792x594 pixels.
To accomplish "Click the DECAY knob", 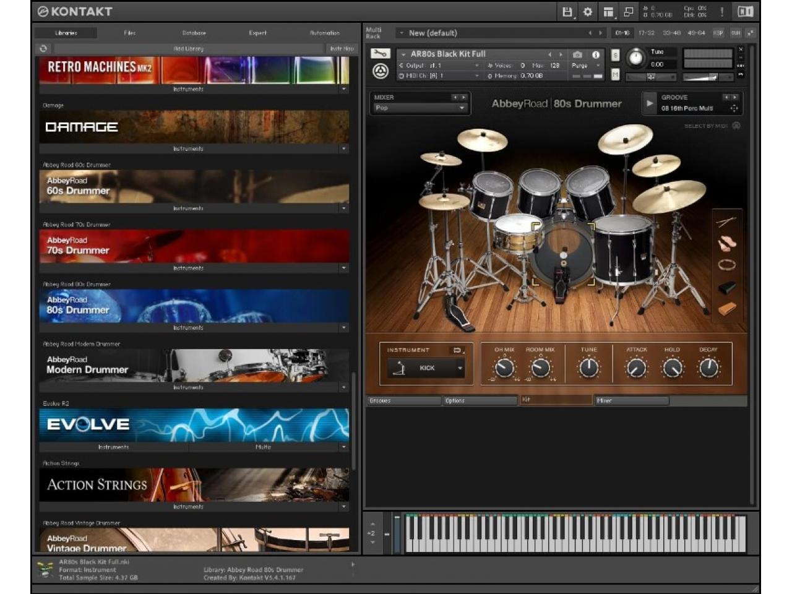I will pos(709,368).
